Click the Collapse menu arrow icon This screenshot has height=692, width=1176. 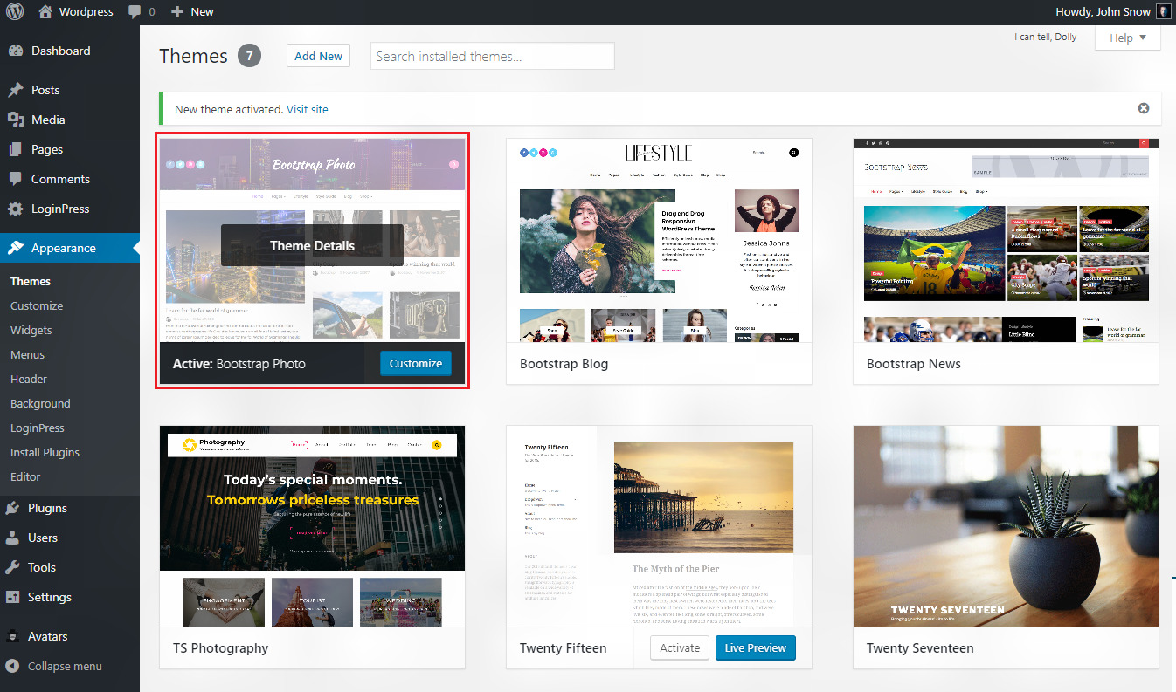pyautogui.click(x=13, y=666)
